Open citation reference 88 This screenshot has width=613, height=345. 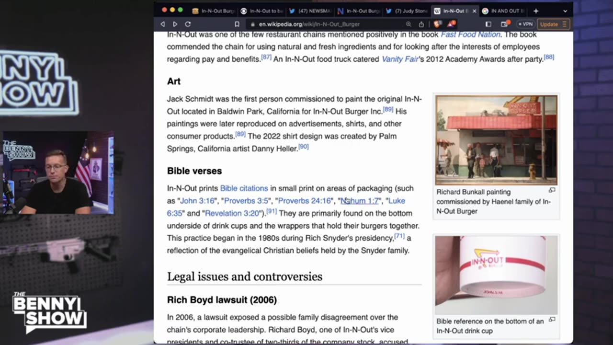[x=549, y=57]
